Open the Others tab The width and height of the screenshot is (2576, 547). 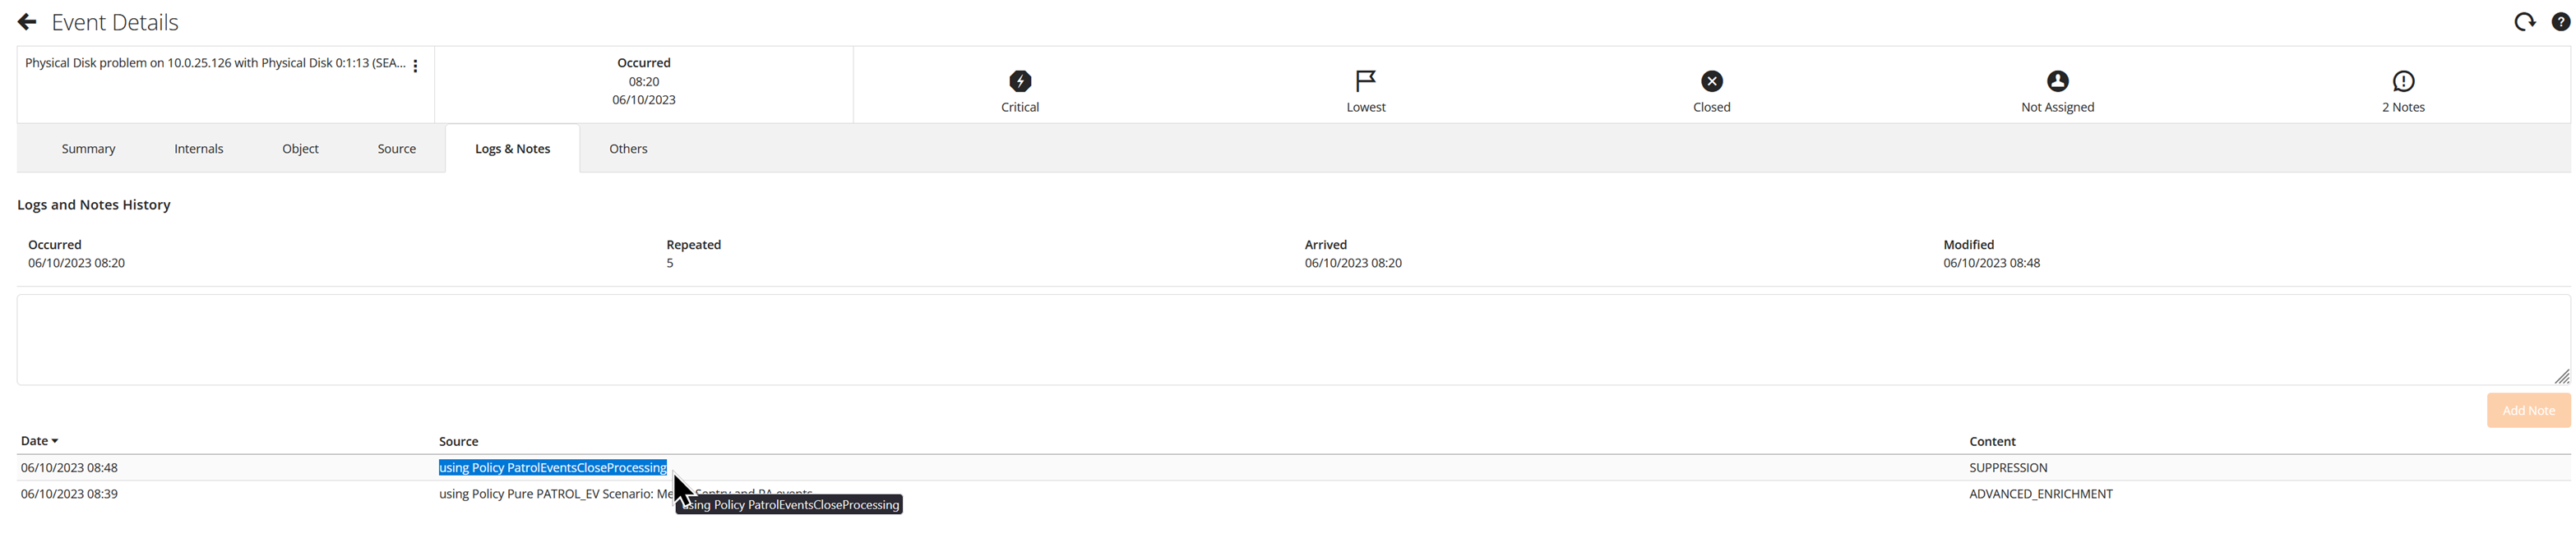628,149
